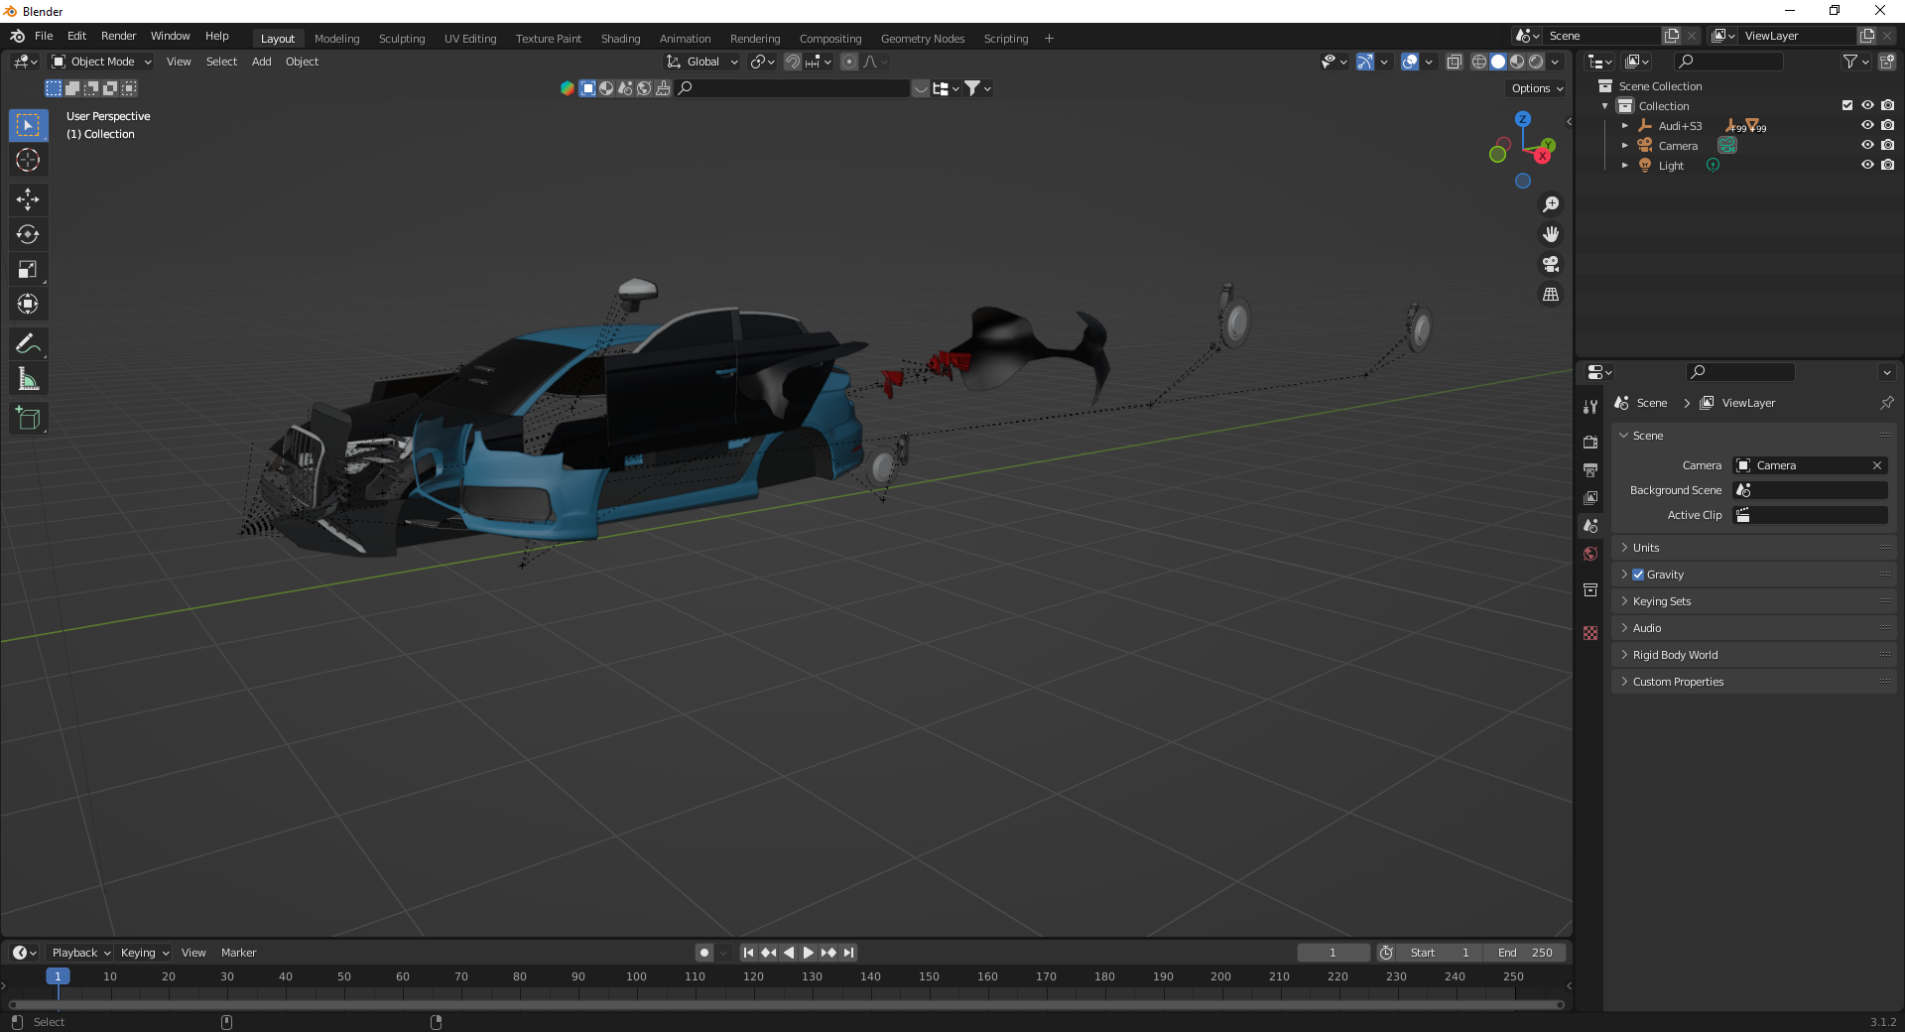Select the Select Box tool
The width and height of the screenshot is (1905, 1032).
pyautogui.click(x=28, y=125)
